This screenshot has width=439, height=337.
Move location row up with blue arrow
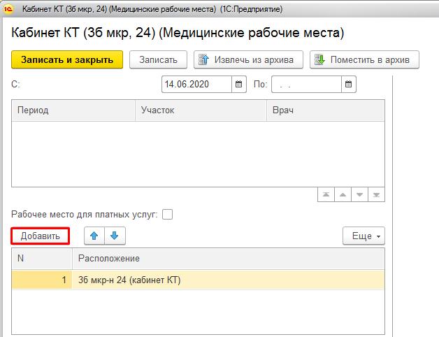point(94,236)
